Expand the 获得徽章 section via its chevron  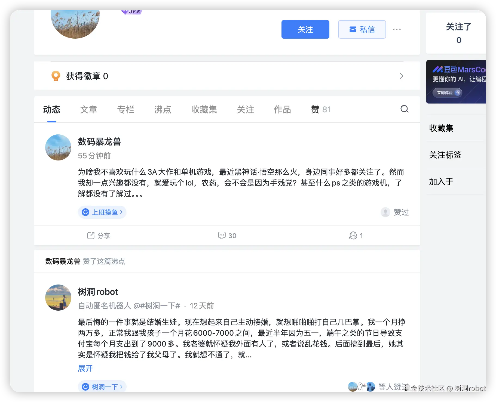[401, 76]
